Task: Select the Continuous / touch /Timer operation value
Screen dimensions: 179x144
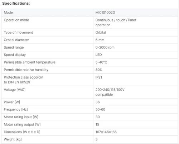Action: pos(116,23)
